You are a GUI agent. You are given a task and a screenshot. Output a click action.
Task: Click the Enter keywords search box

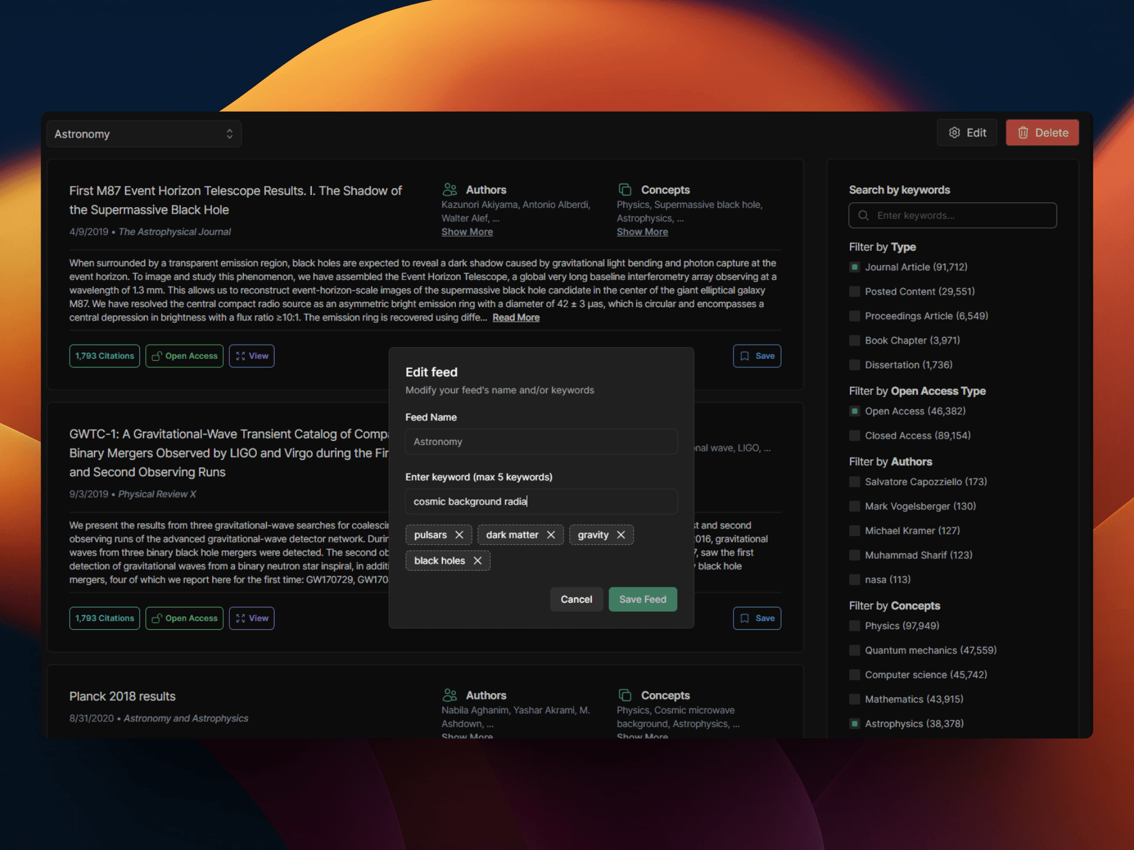point(953,215)
